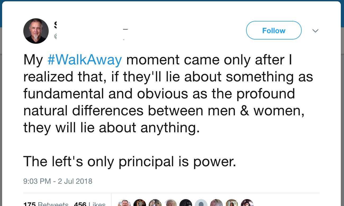
Task: Dismiss the tweet popup via dimmed backdrop
Action: (342, 106)
